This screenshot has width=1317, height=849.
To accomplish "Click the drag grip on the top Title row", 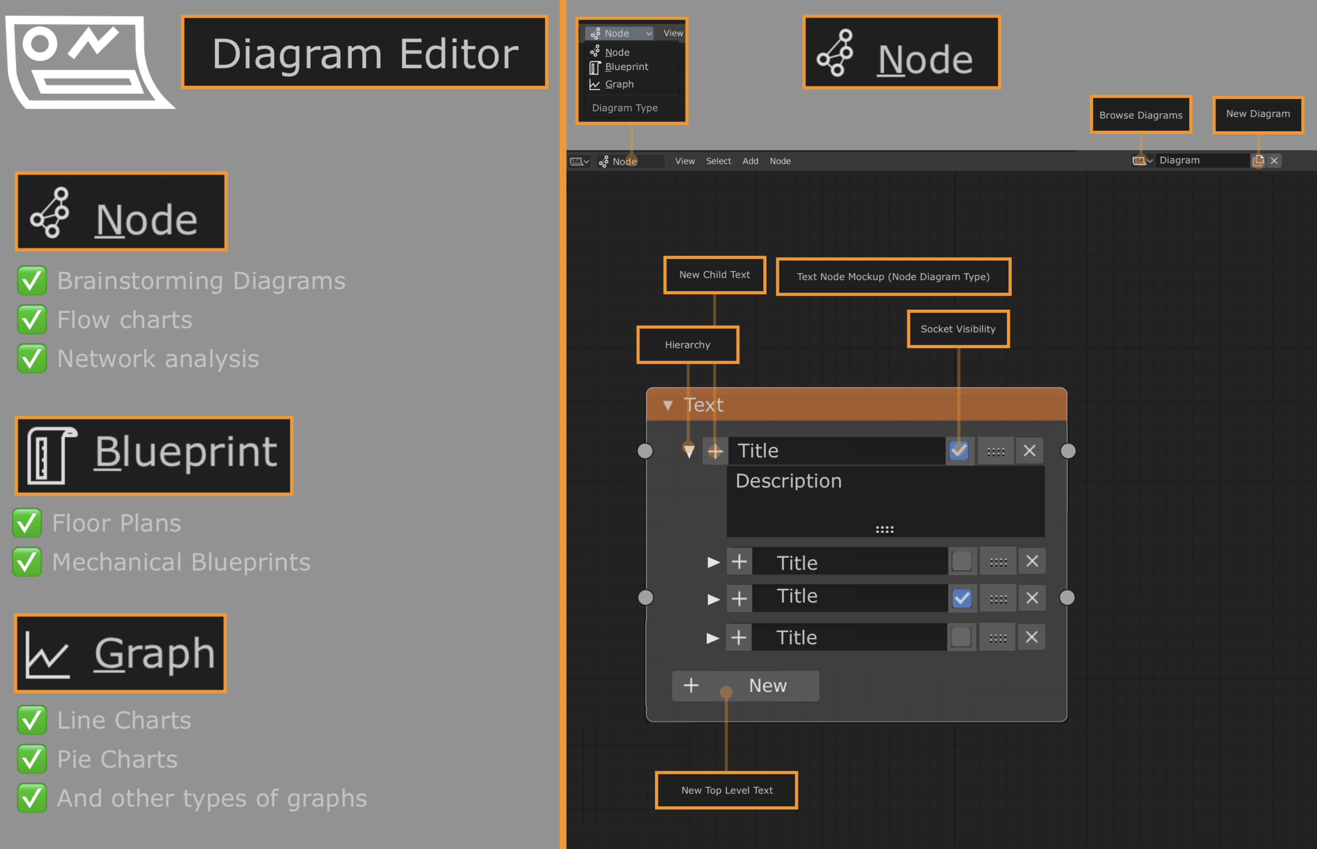I will click(995, 451).
